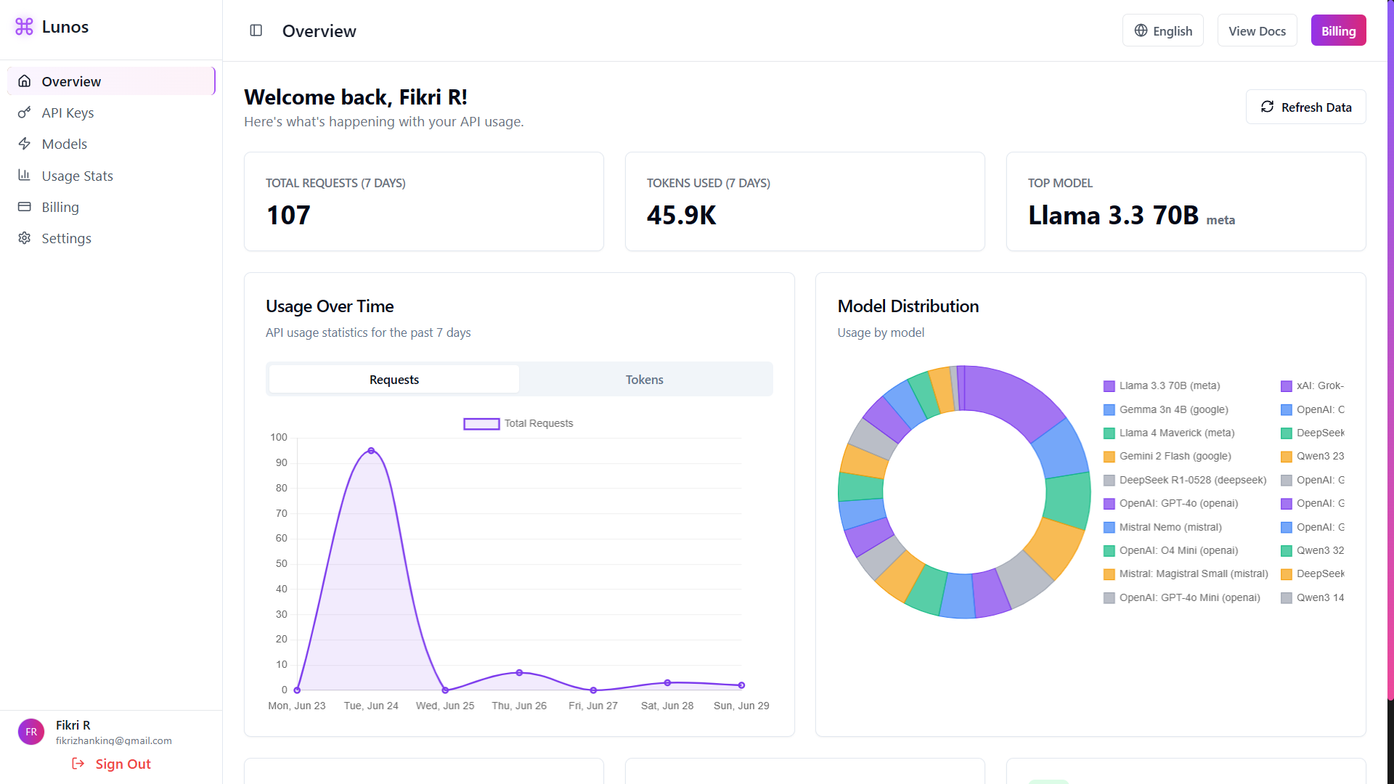Click the Billing card icon in sidebar
The image size is (1394, 784).
24,207
